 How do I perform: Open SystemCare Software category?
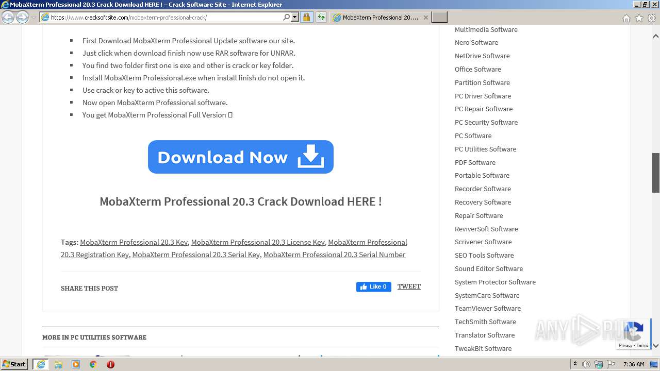coord(487,296)
